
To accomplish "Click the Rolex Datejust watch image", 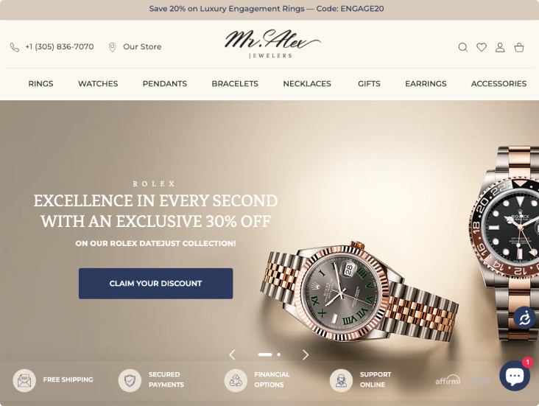I will tap(359, 291).
